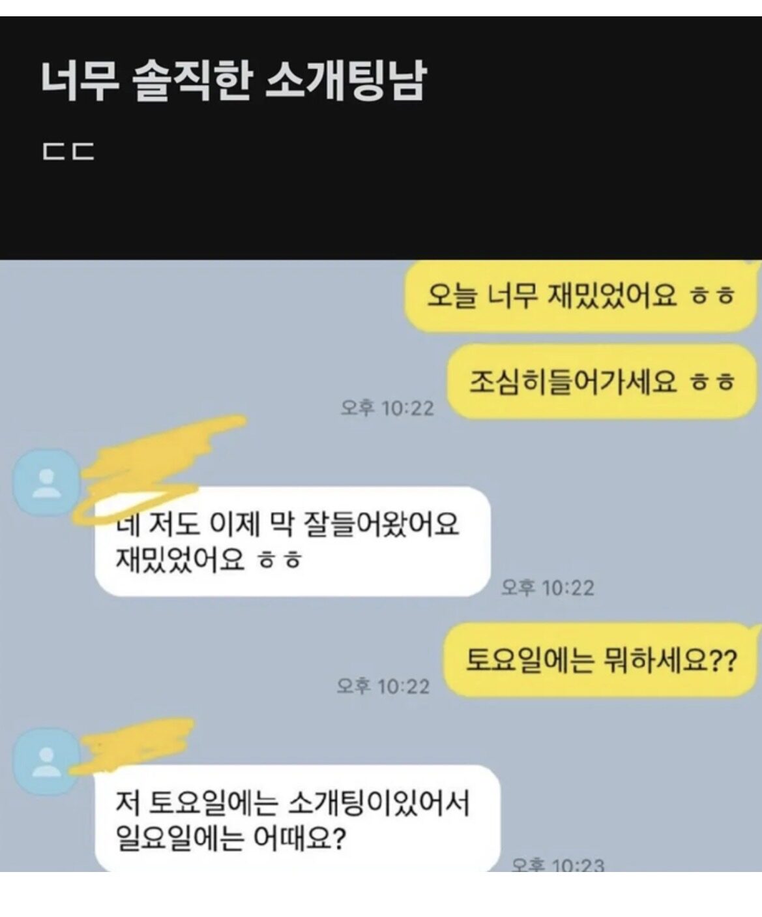Click the 오후 10:23 timestamp at the bottom
This screenshot has width=762, height=917.
[558, 865]
